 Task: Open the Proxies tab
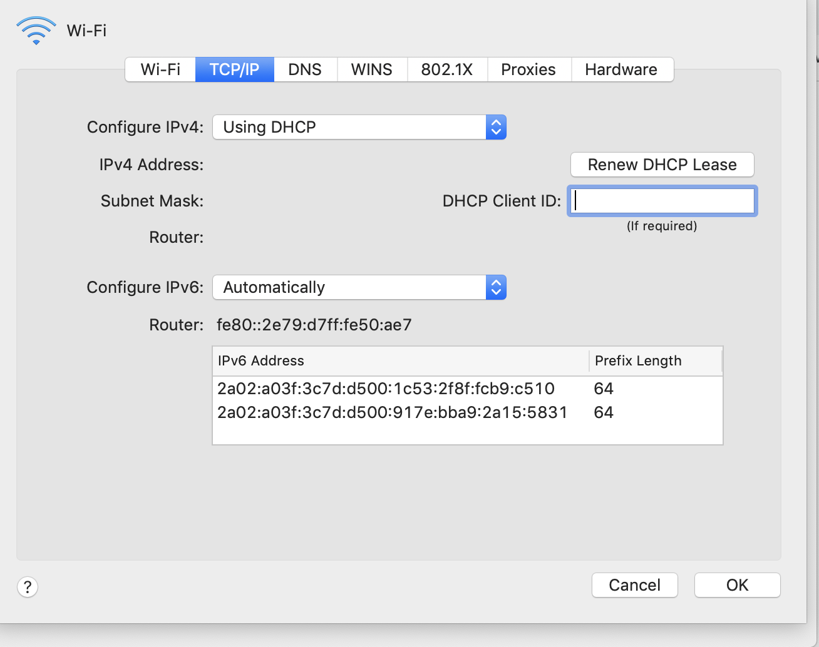(x=528, y=69)
